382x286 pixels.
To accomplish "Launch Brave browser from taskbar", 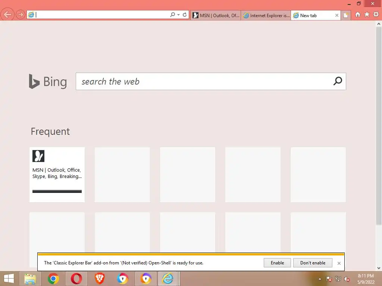I will pyautogui.click(x=100, y=279).
